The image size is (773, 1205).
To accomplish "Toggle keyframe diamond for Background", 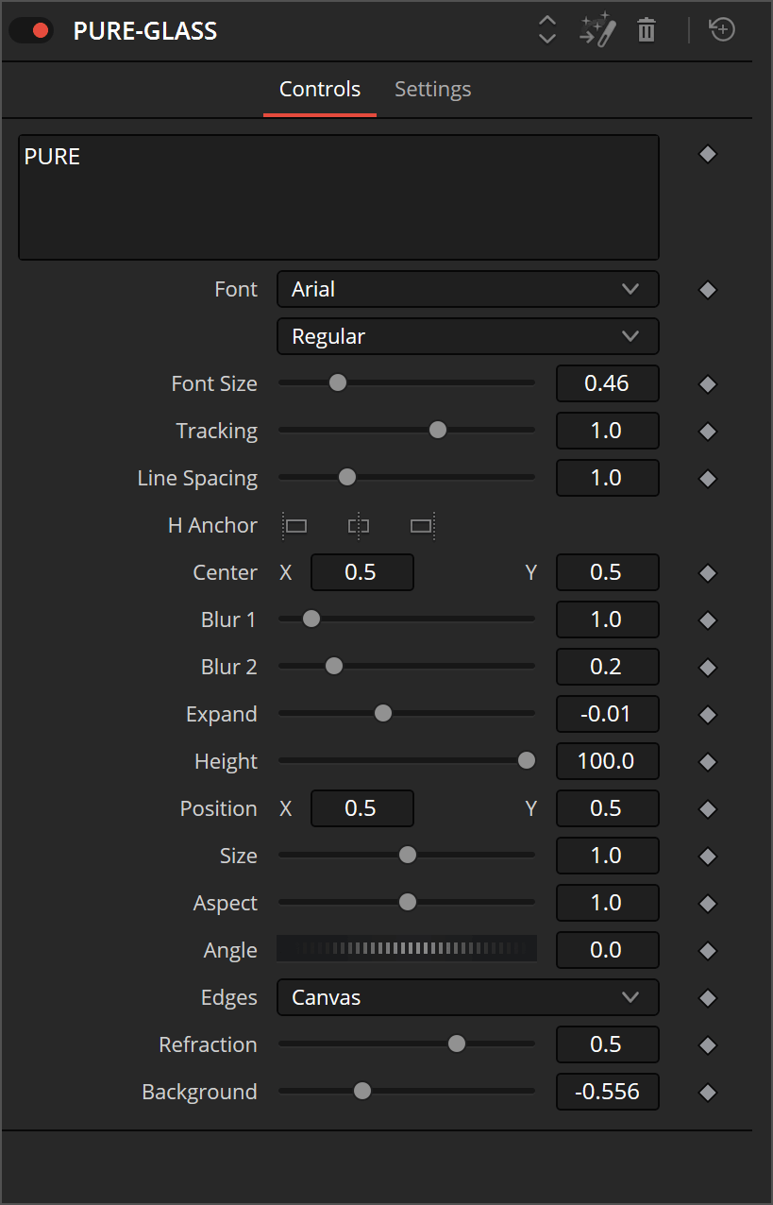I will pyautogui.click(x=708, y=1093).
